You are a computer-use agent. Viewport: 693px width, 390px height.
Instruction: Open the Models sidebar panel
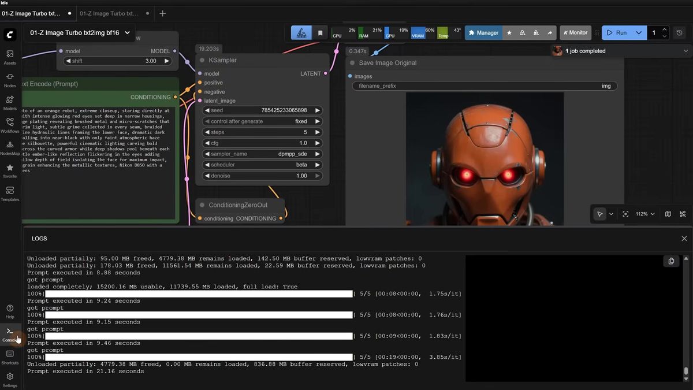(x=10, y=103)
